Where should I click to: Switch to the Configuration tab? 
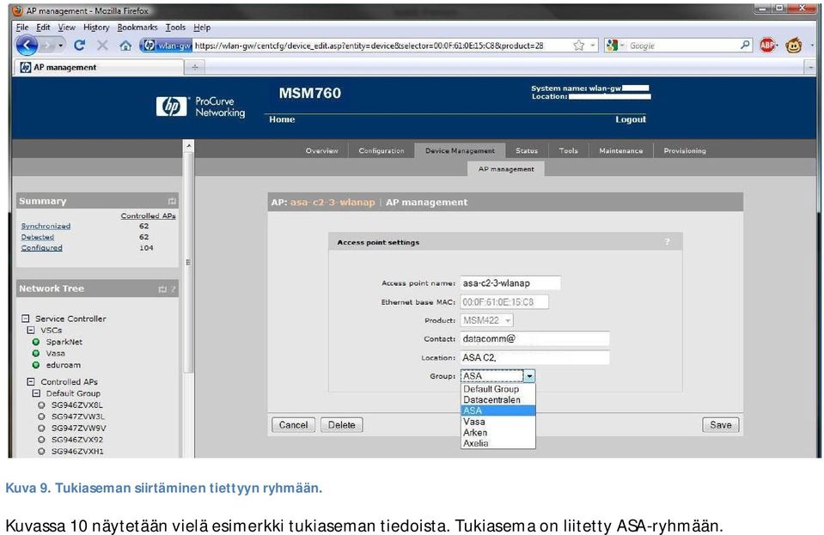tap(381, 150)
